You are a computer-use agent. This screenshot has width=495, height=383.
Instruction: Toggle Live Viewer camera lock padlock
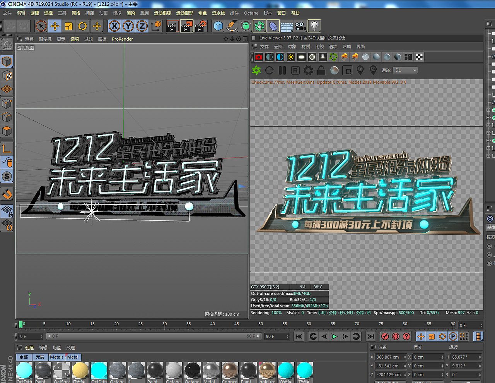[321, 70]
